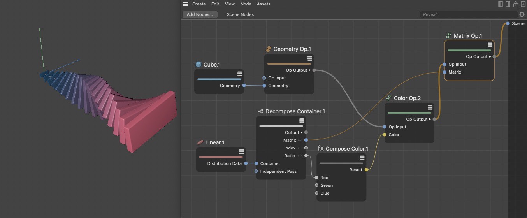Toggle the right side panel layout
The width and height of the screenshot is (527, 218).
[x=508, y=4]
